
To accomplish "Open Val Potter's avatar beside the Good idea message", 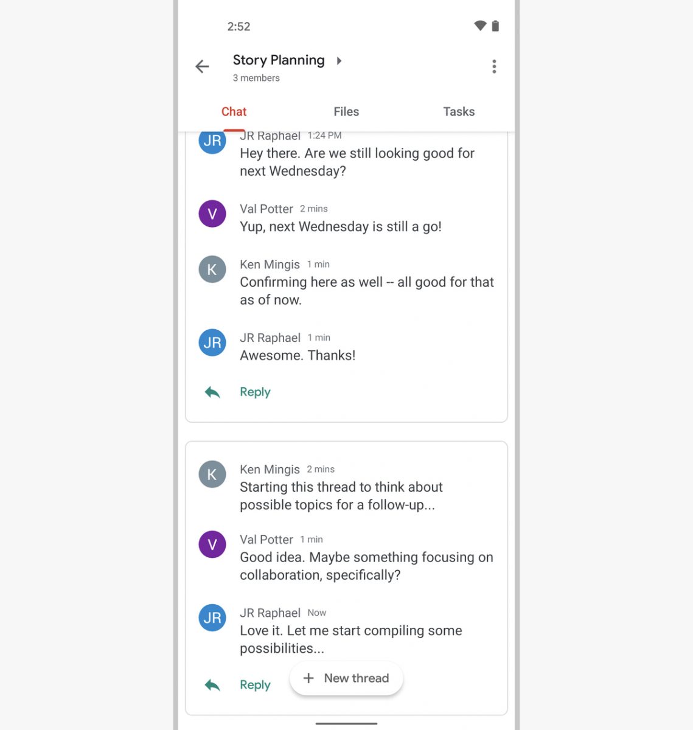I will click(212, 544).
